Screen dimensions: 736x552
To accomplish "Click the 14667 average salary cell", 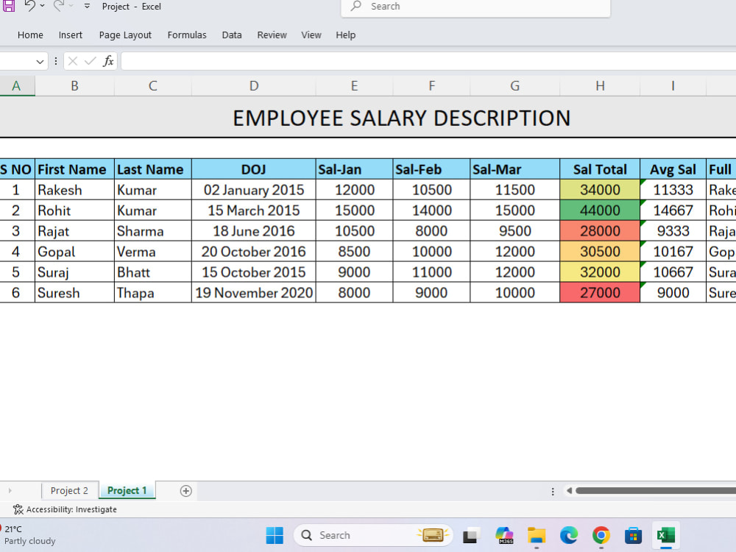I will tap(673, 210).
